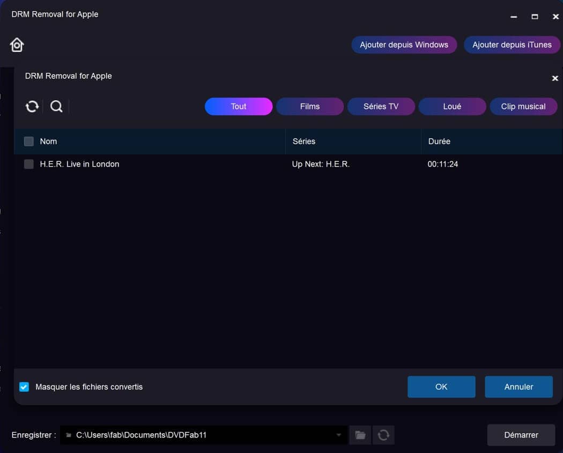Confirm selection with OK
Viewport: 563px width, 453px height.
coord(441,387)
